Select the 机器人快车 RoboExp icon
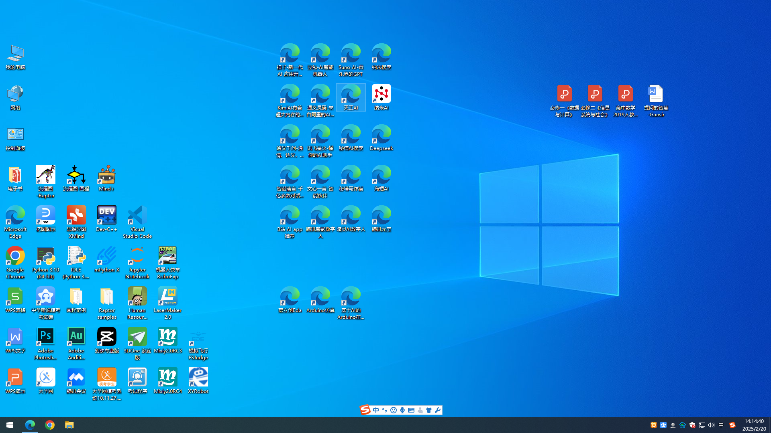 167,263
